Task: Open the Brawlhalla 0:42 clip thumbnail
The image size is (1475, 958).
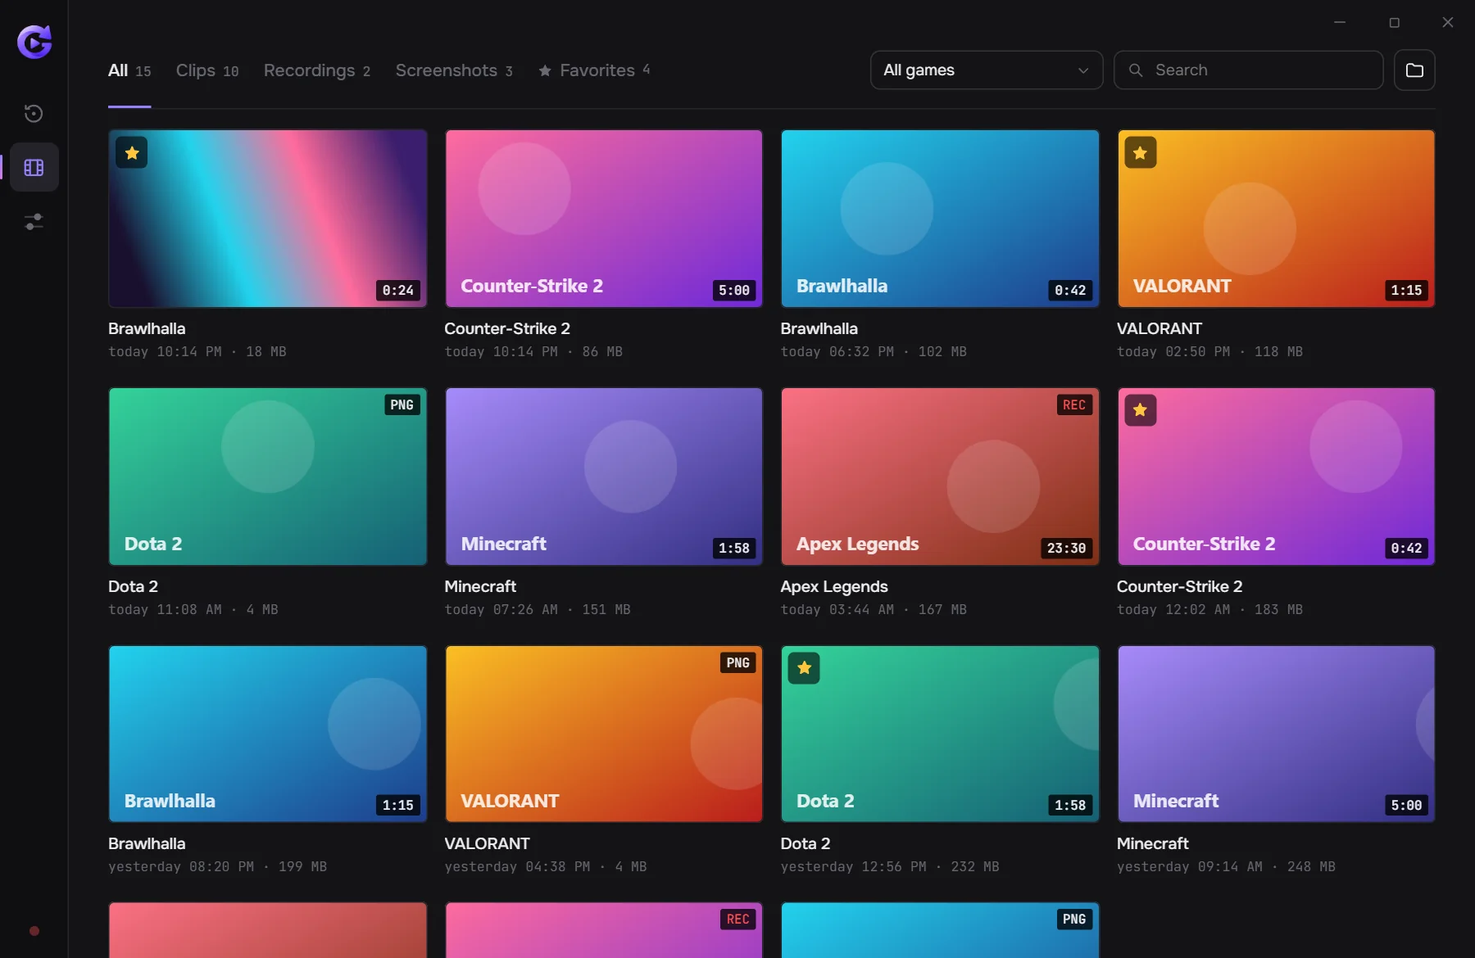Action: point(940,219)
